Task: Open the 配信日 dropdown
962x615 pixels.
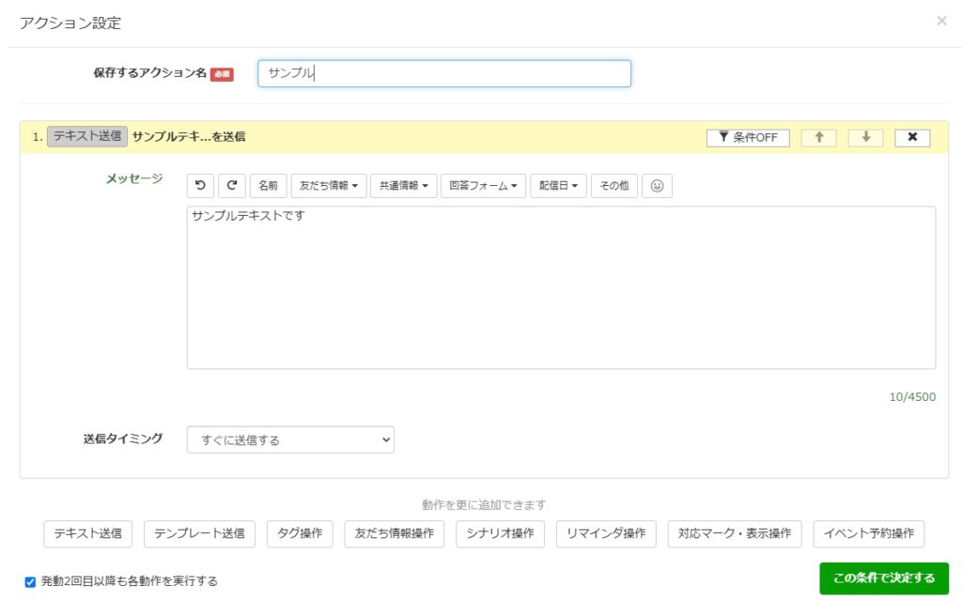Action: 558,186
